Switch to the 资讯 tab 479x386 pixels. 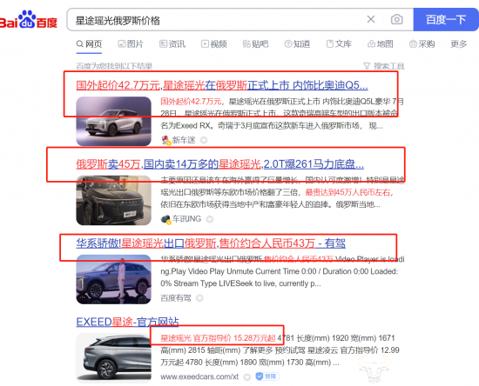coord(172,44)
